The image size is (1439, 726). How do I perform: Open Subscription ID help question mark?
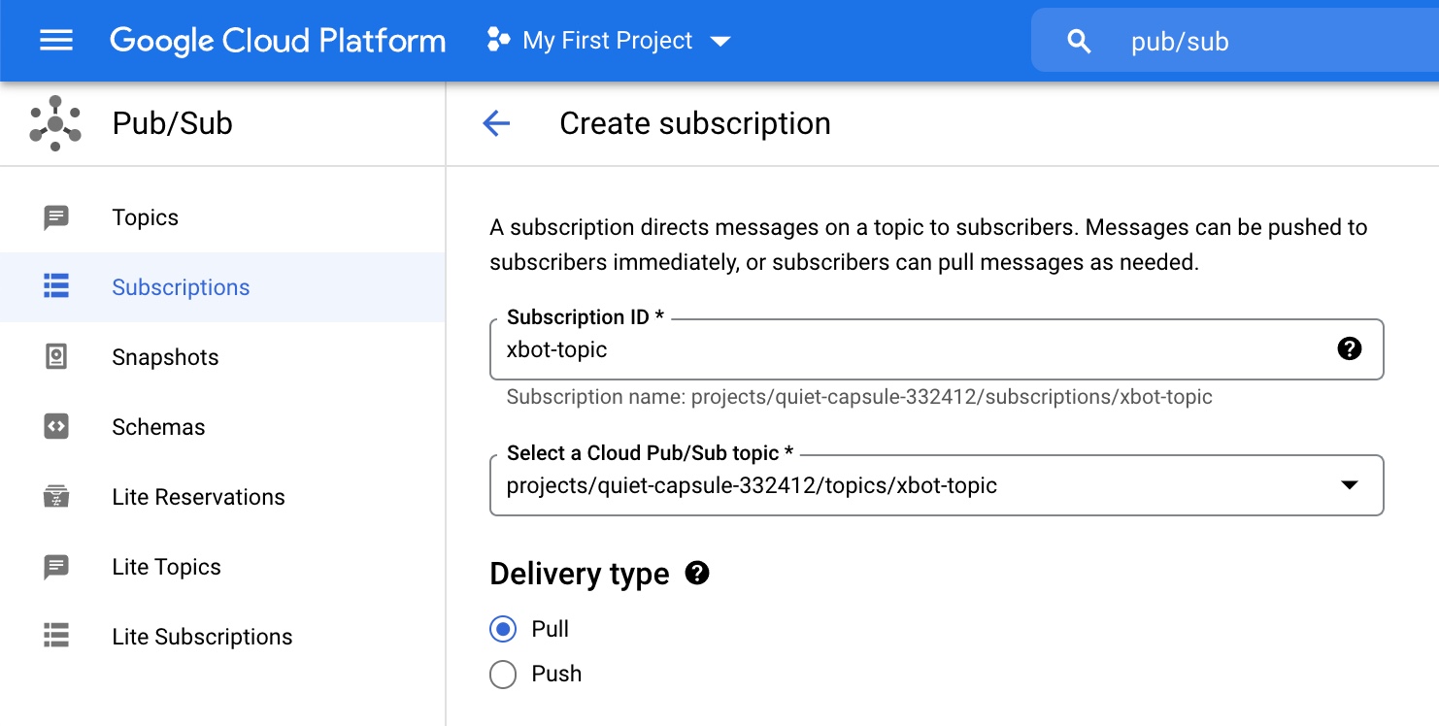click(1350, 349)
